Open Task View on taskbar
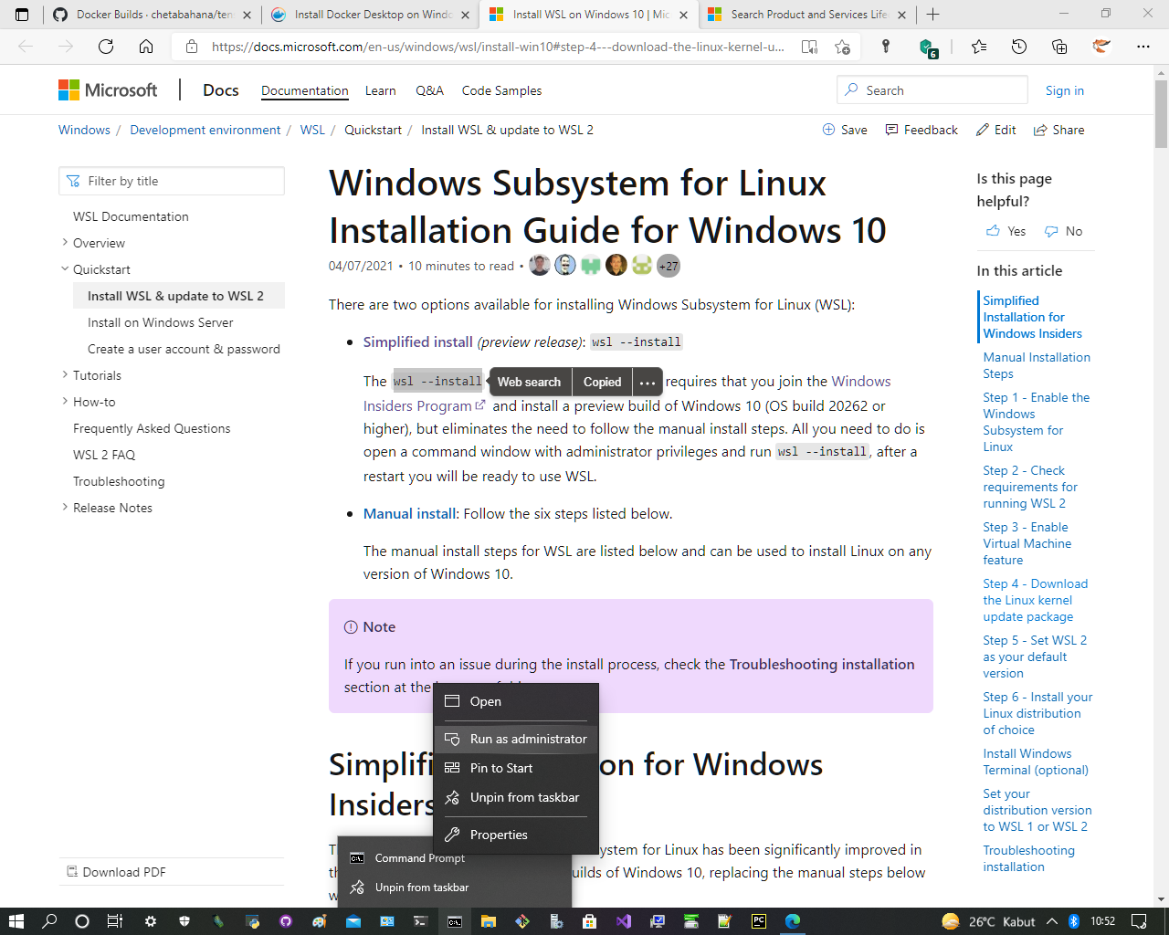 [x=114, y=921]
